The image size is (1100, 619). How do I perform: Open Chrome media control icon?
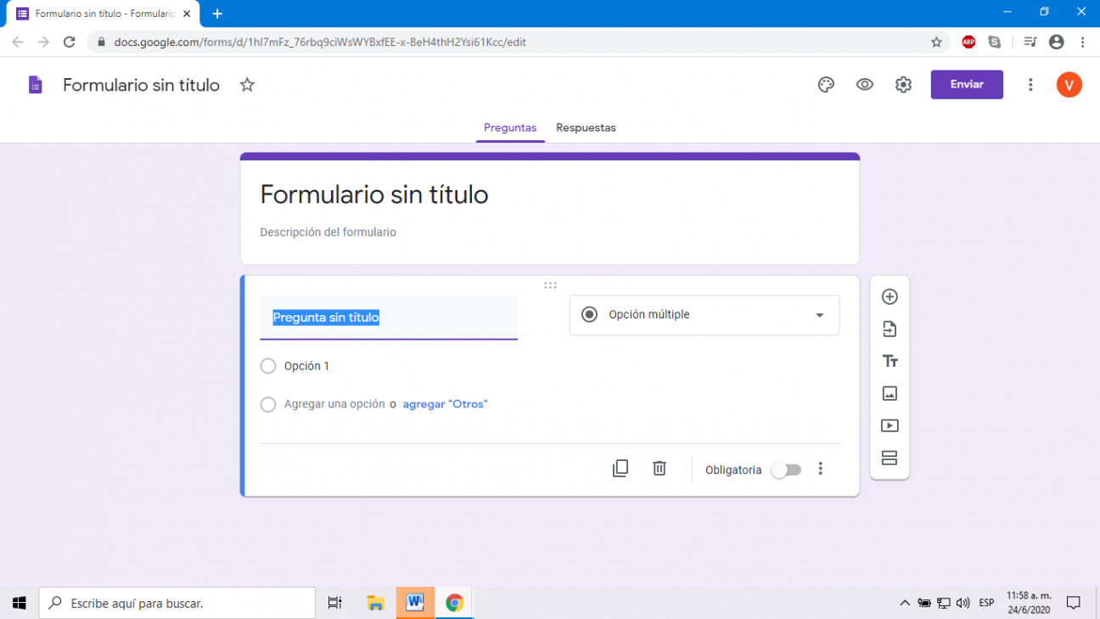pyautogui.click(x=1030, y=42)
